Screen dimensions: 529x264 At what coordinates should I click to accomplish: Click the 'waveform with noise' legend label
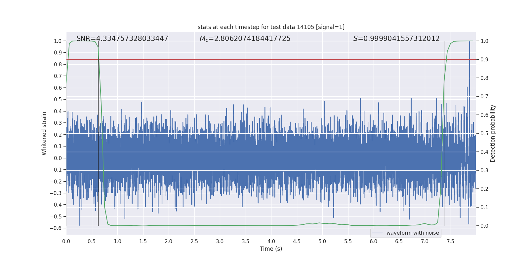[412, 233]
